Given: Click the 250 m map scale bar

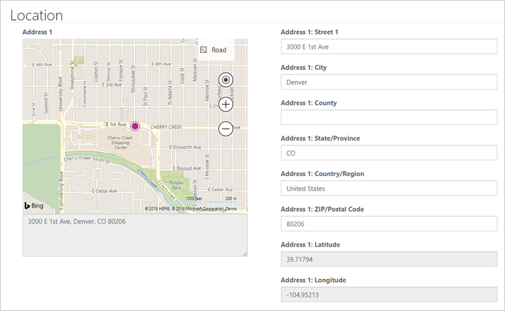Looking at the screenshot, I should point(222,200).
